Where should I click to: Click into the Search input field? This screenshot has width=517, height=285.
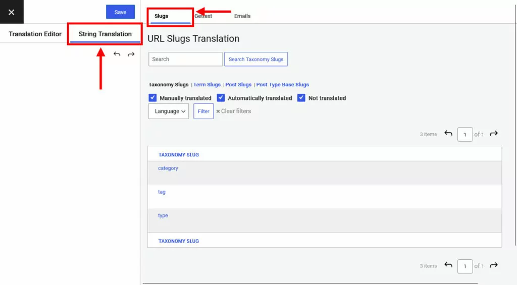coord(186,60)
